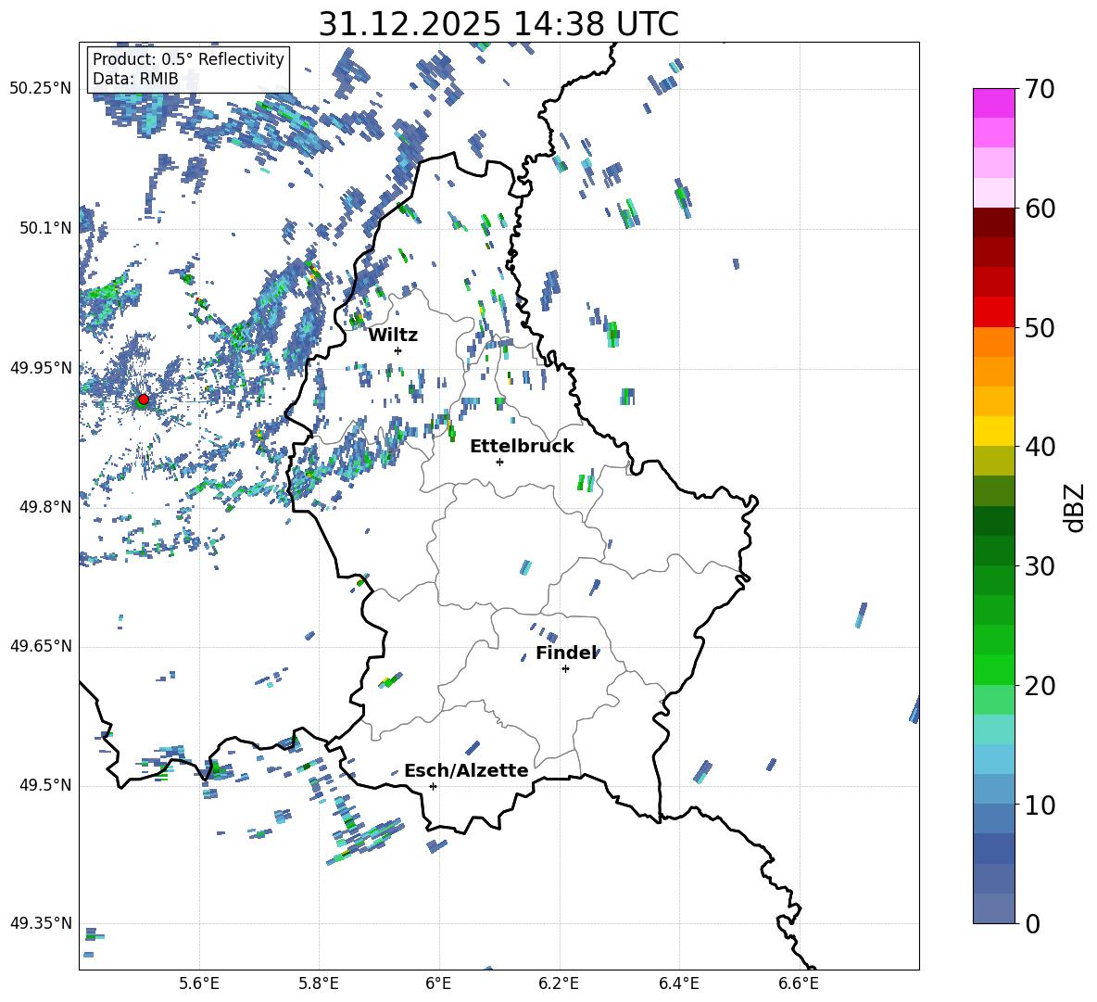
Task: Click the 6.6°E longitude label
Action: click(799, 983)
